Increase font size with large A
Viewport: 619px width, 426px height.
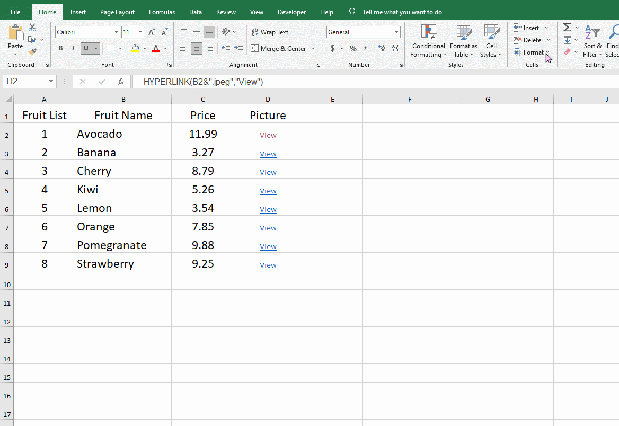coord(152,32)
